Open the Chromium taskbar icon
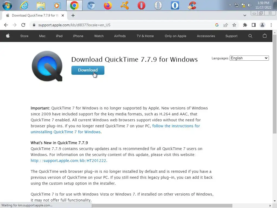The width and height of the screenshot is (277, 208). coord(91,5)
